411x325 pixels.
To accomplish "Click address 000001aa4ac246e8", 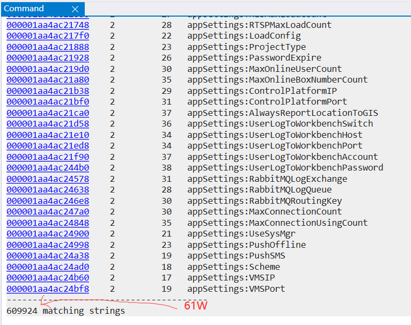I will click(48, 201).
